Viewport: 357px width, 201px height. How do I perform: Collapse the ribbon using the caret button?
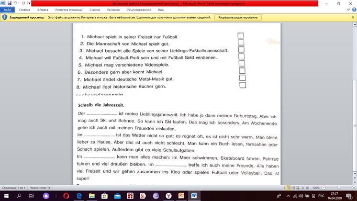click(348, 10)
